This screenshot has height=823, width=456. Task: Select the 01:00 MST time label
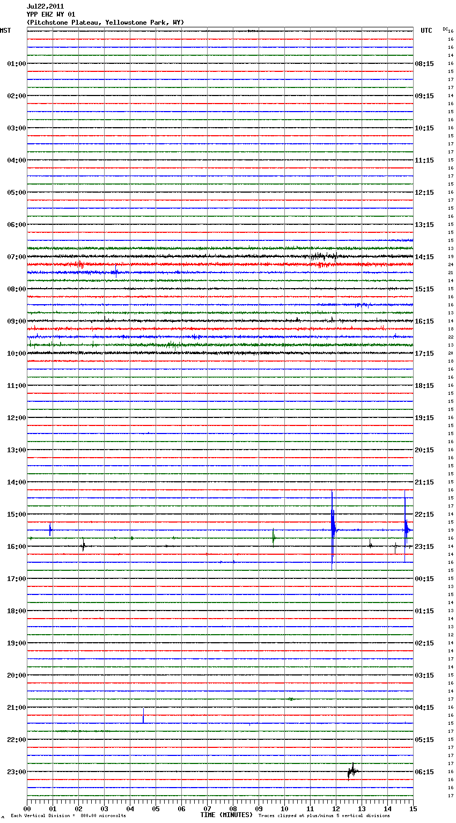click(x=17, y=64)
